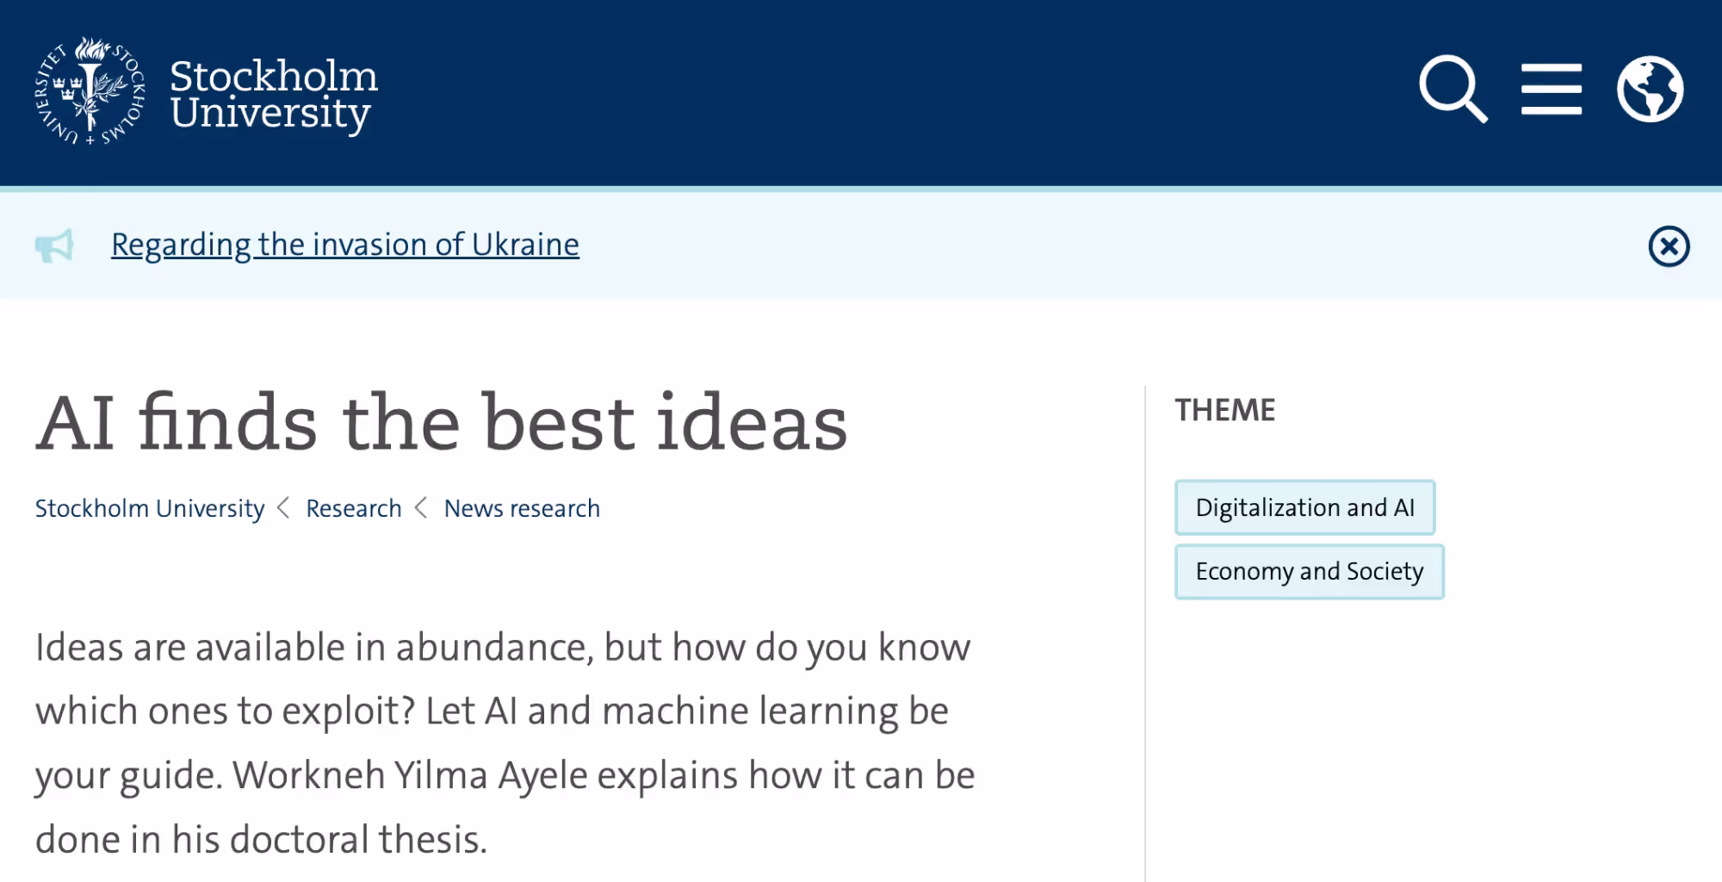This screenshot has width=1722, height=882.
Task: Navigate to the Research breadcrumb
Action: pyautogui.click(x=353, y=508)
